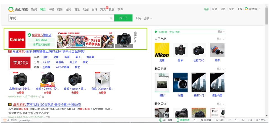This screenshot has height=123, width=269.
Task: Switch to the 新闻 tab
Action: click(34, 9)
